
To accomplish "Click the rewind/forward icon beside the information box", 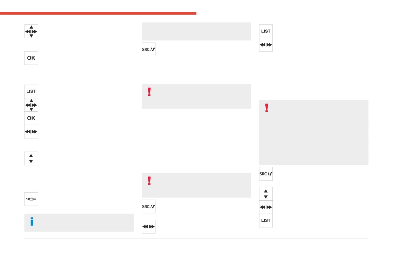I will coord(148,226).
